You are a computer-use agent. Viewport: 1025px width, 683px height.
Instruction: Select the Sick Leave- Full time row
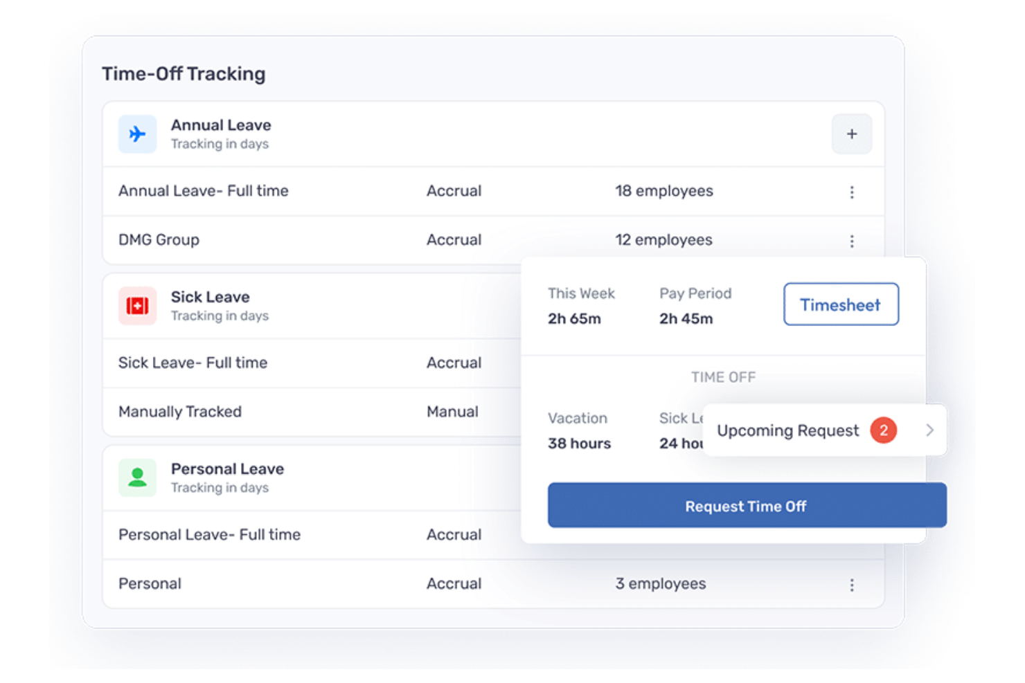coord(193,363)
